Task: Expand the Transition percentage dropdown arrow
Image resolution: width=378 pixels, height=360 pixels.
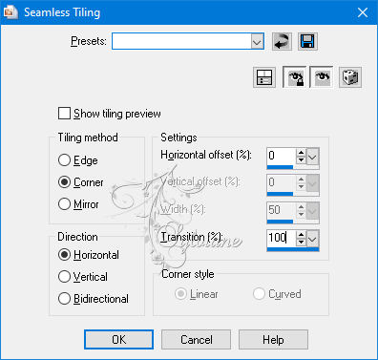Action: point(312,239)
